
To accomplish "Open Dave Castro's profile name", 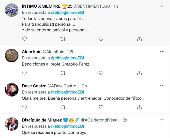I will coord(34,86).
